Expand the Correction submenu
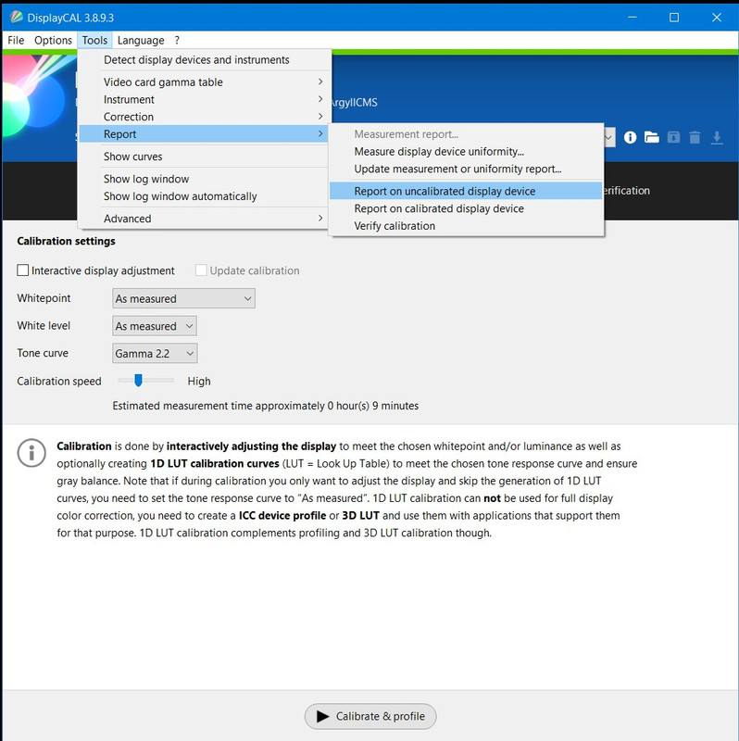Screen dimensions: 739x741 coord(203,117)
